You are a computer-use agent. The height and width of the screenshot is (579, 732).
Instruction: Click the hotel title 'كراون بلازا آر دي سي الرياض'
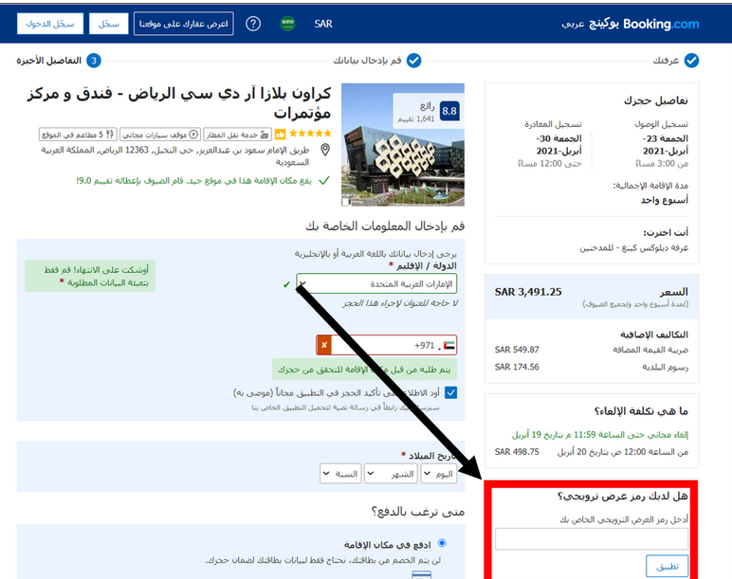coord(179,103)
